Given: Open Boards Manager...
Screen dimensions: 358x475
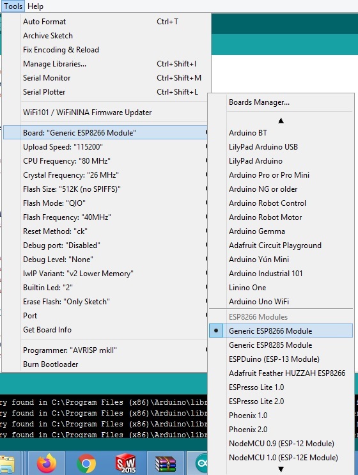Looking at the screenshot, I should pyautogui.click(x=281, y=102).
